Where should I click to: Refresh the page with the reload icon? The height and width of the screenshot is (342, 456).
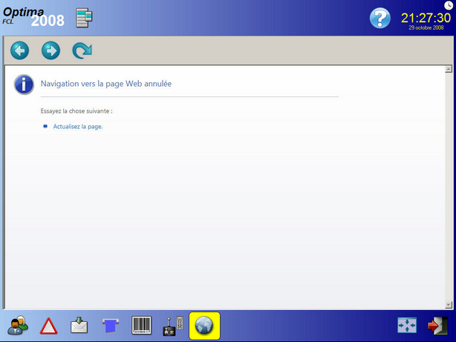click(82, 50)
